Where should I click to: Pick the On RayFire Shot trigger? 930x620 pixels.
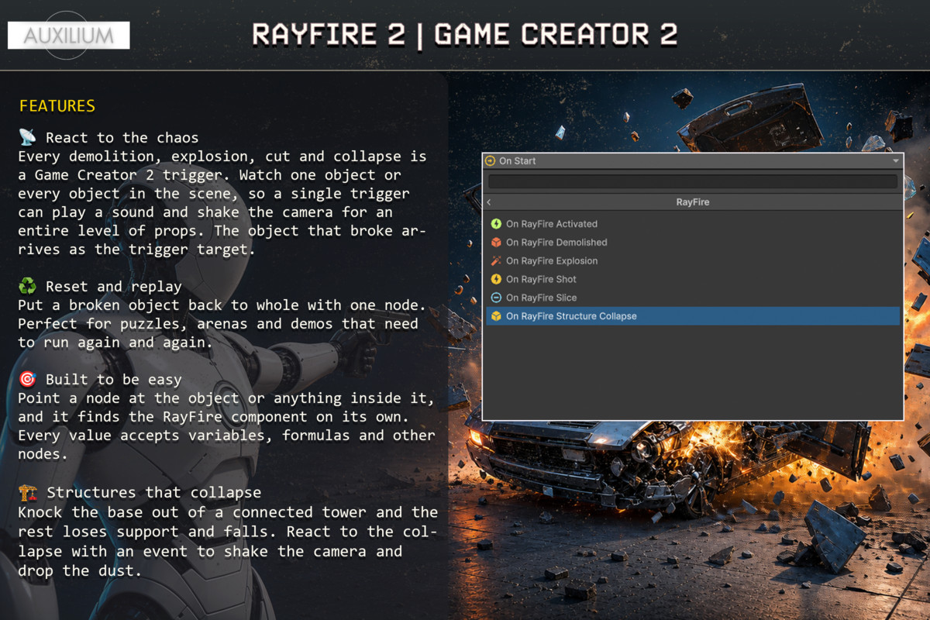pos(693,280)
